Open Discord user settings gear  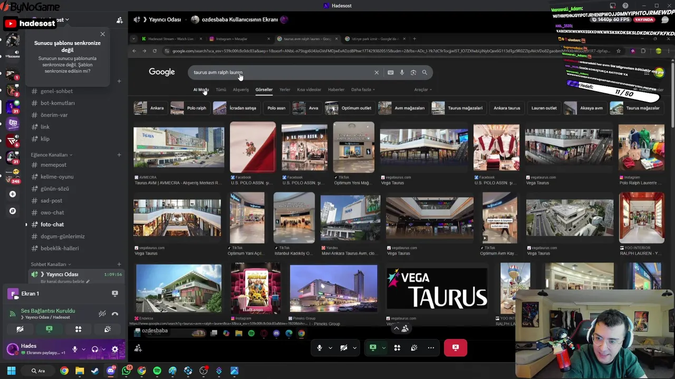(x=115, y=349)
